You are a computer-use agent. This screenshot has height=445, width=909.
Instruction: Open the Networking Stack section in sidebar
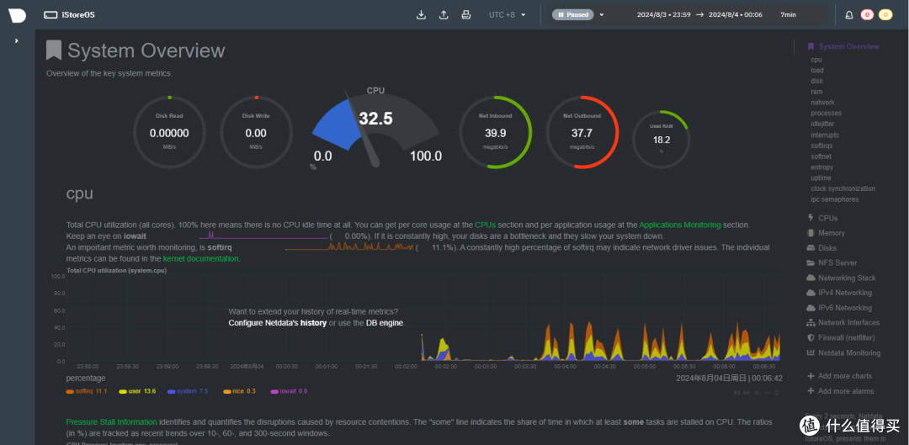coord(841,278)
